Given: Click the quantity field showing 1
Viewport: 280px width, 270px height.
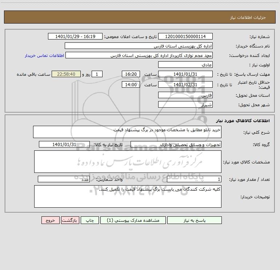Looking at the screenshot, I should pos(194,179).
